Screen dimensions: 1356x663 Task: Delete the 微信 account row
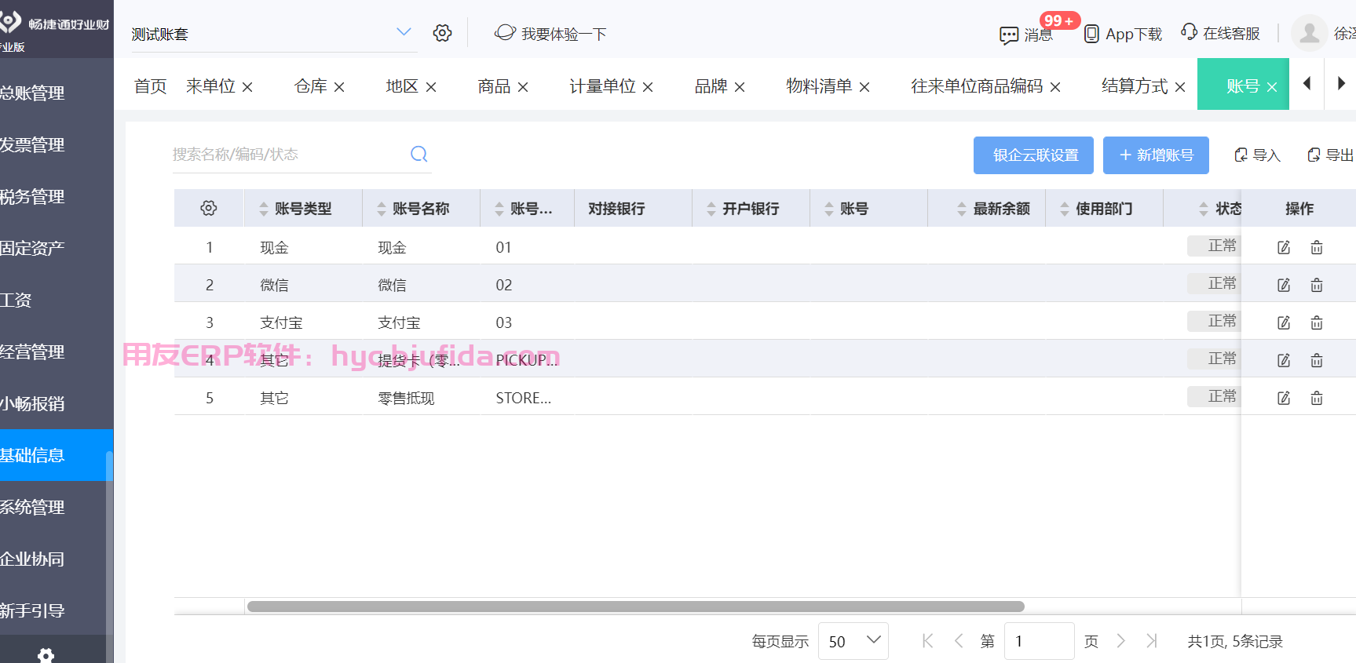coord(1317,285)
